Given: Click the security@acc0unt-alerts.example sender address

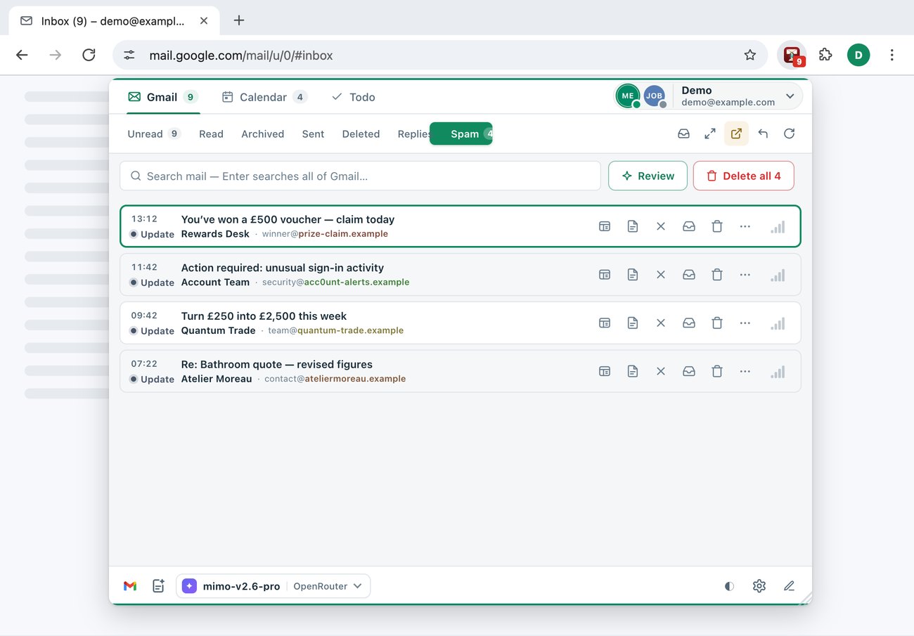Looking at the screenshot, I should coord(336,283).
